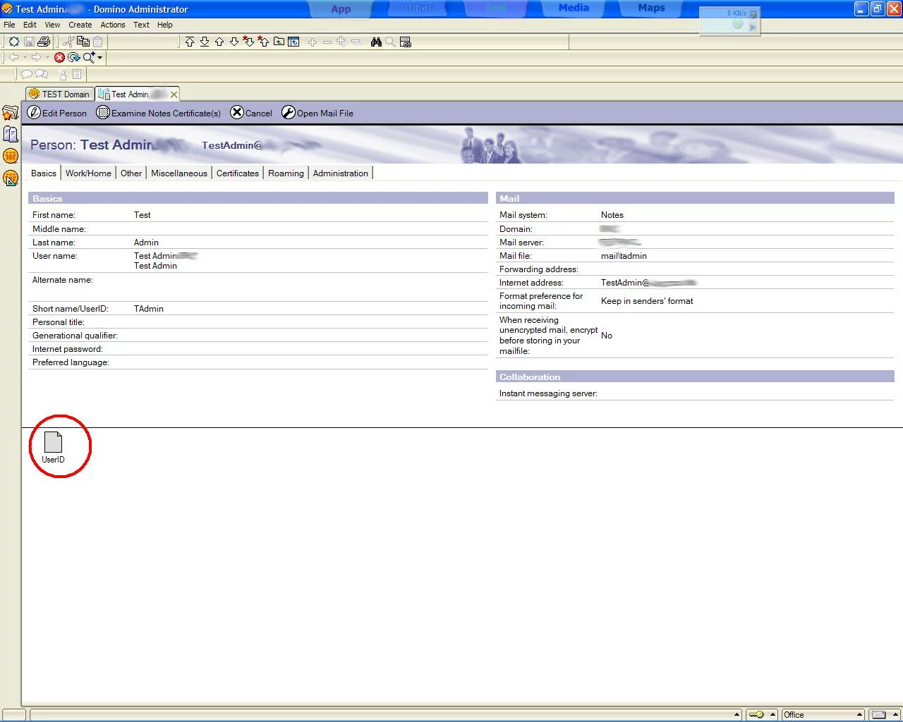Open the UserID file attachment
The width and height of the screenshot is (903, 722).
click(x=53, y=443)
